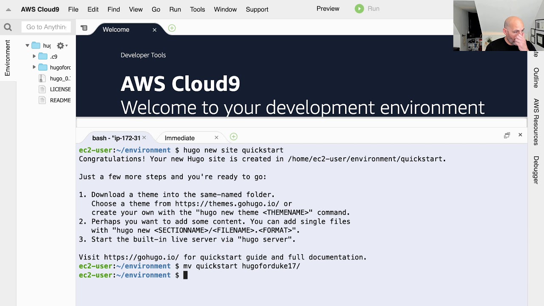Select the LICENSE file icon
The image size is (544, 306).
[x=42, y=89]
